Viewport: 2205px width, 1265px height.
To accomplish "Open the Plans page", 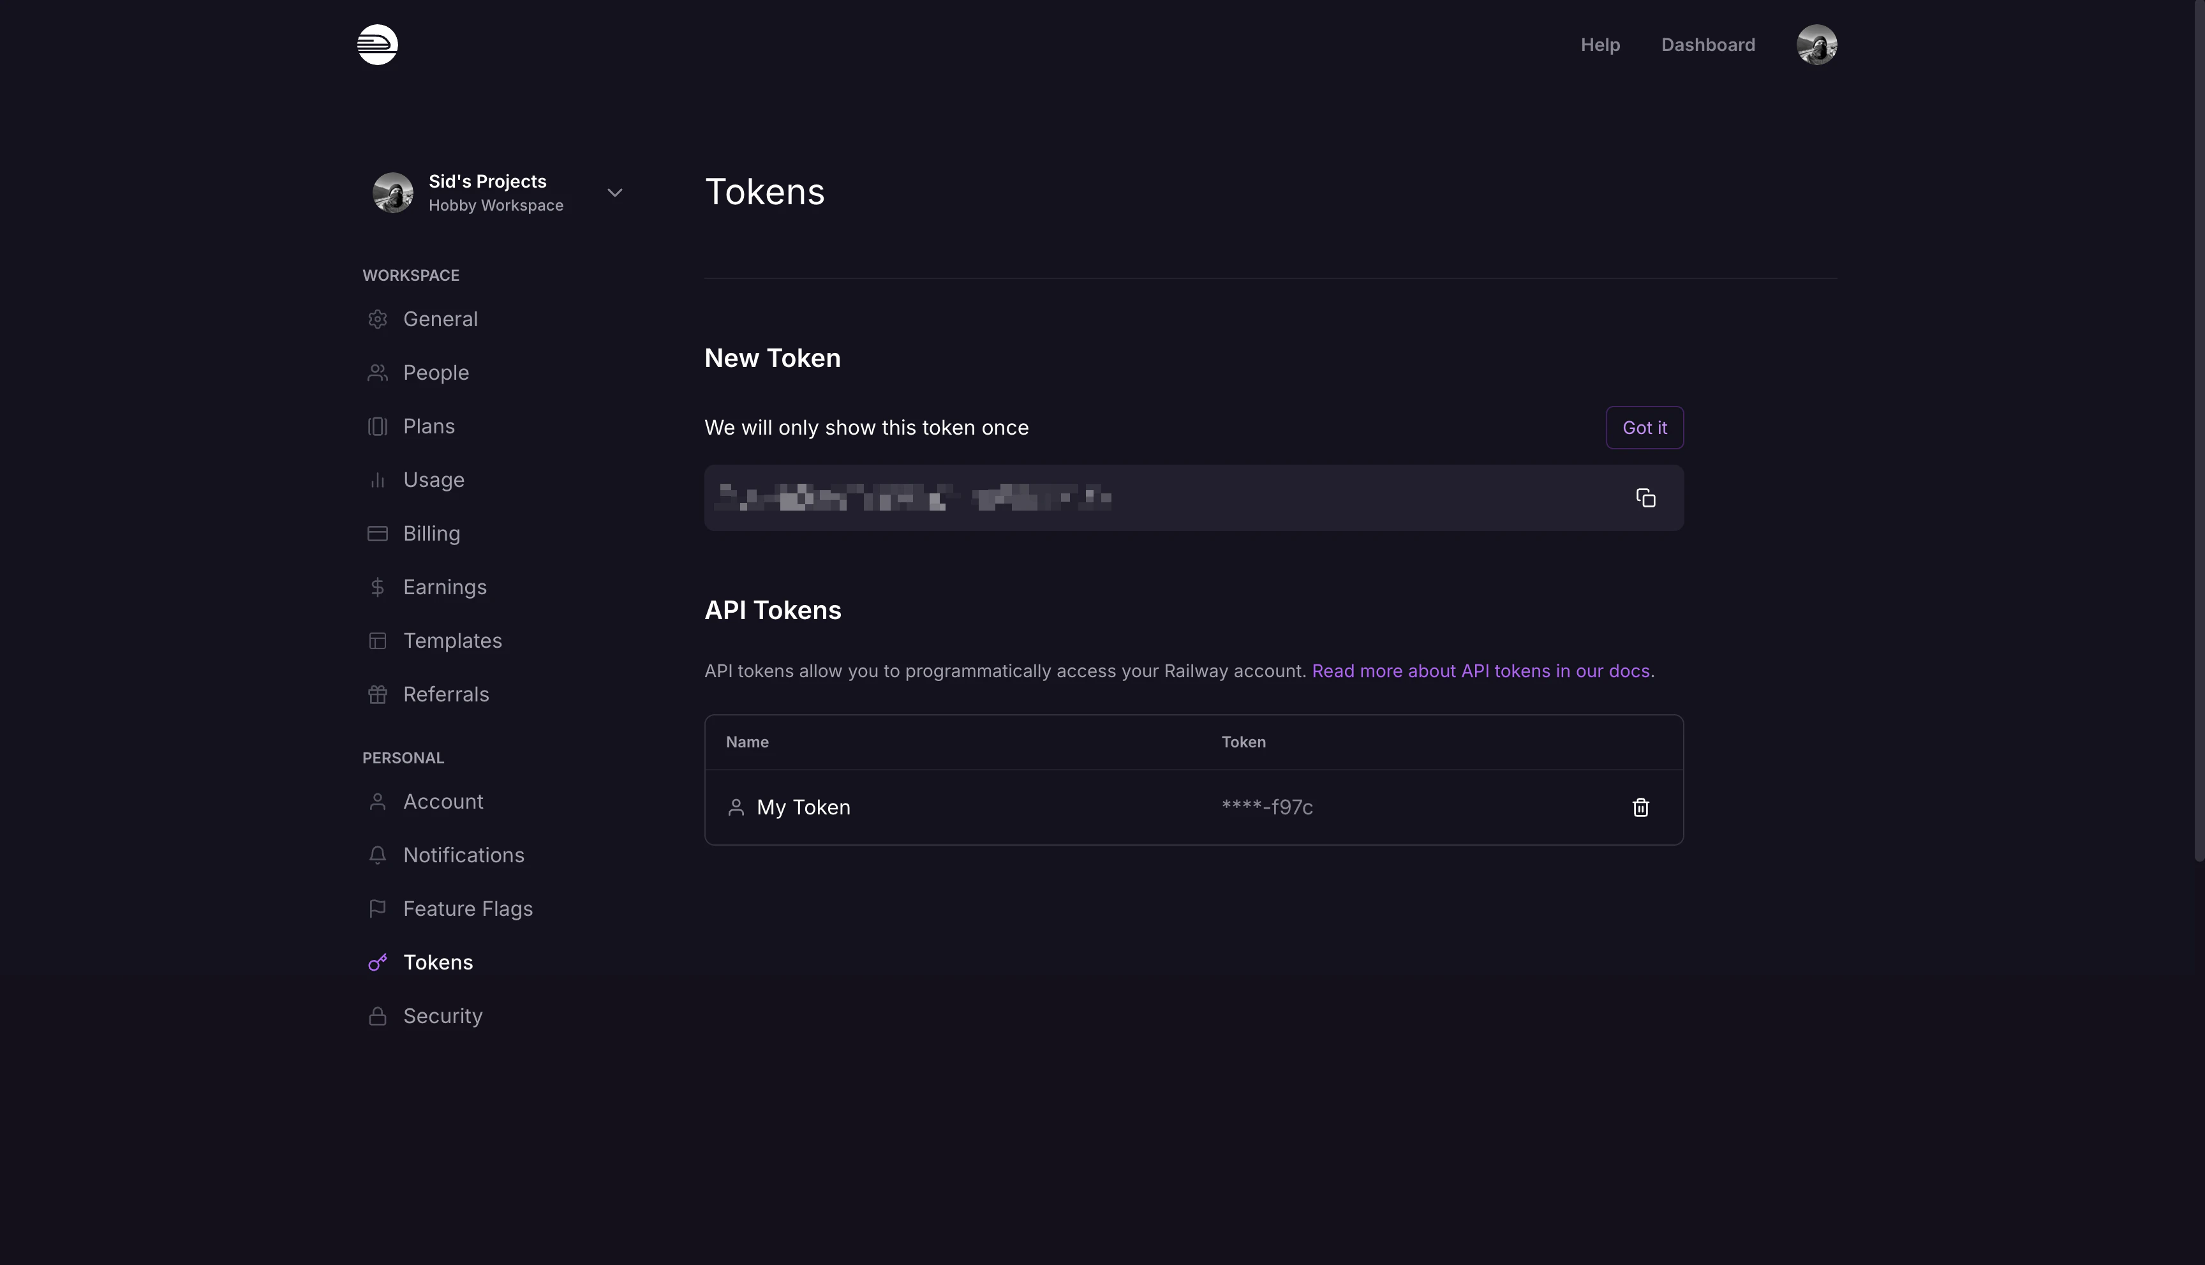I will coord(429,426).
